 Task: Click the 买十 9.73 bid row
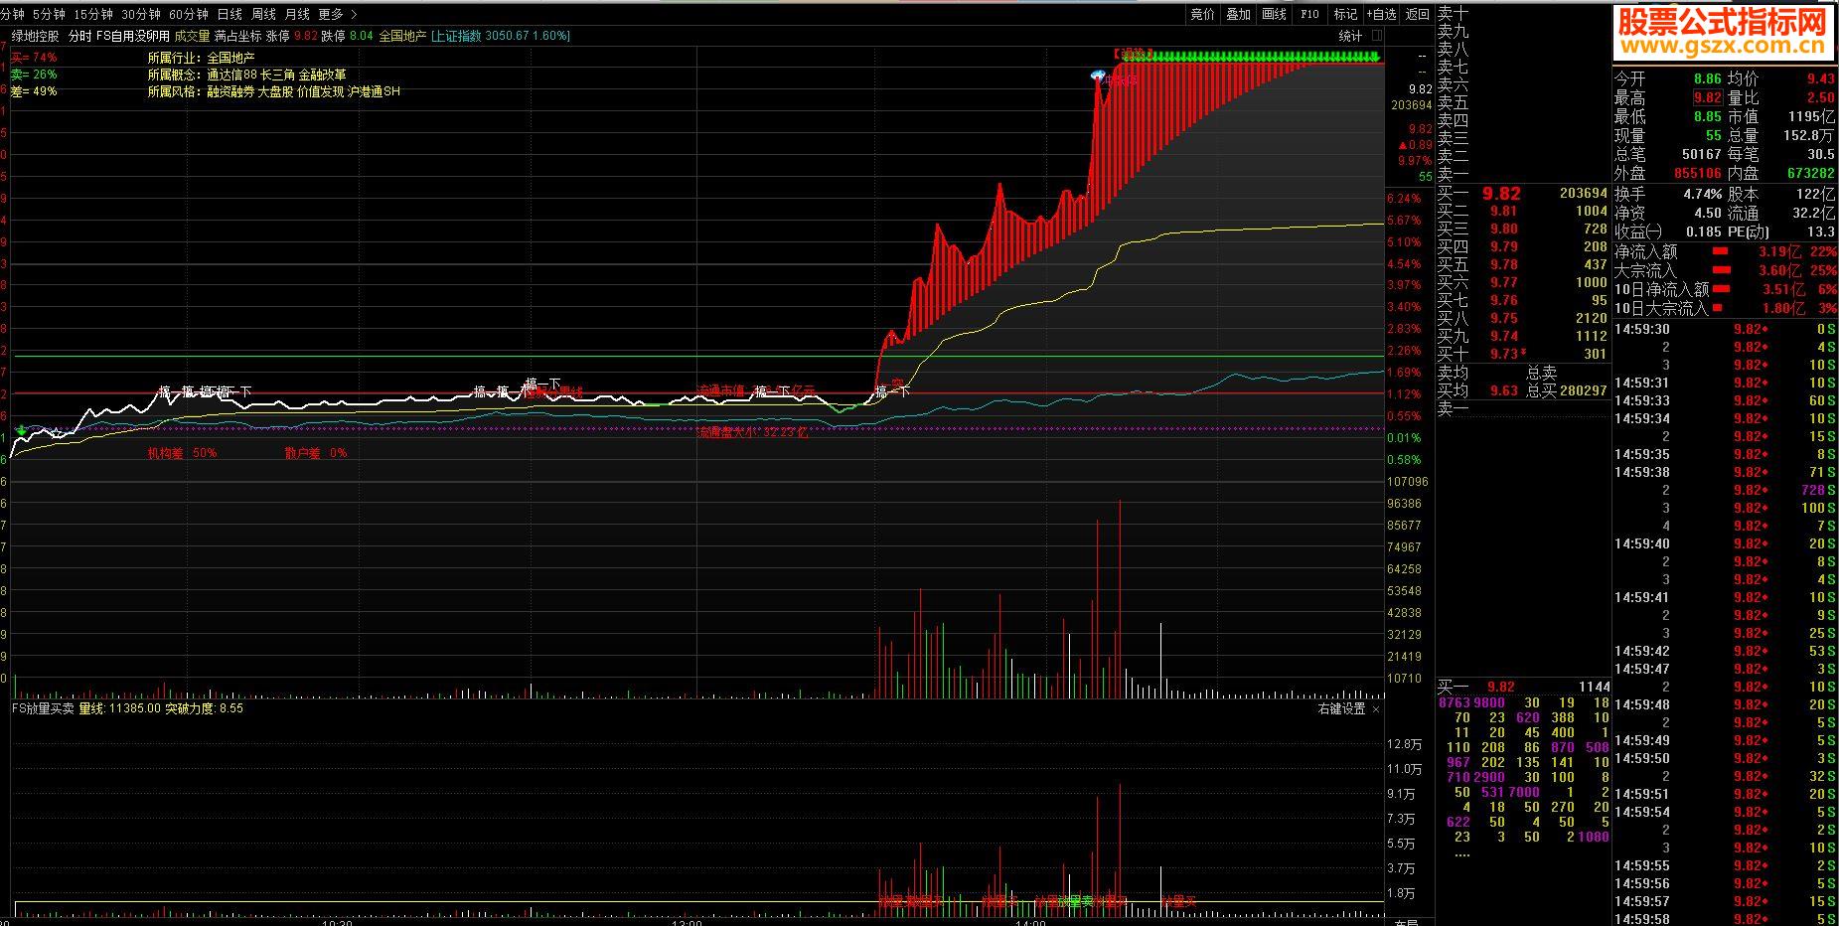pos(1523,354)
